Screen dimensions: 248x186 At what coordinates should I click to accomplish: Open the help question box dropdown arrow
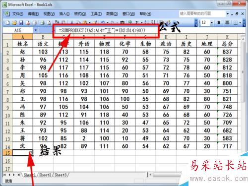(x=228, y=13)
